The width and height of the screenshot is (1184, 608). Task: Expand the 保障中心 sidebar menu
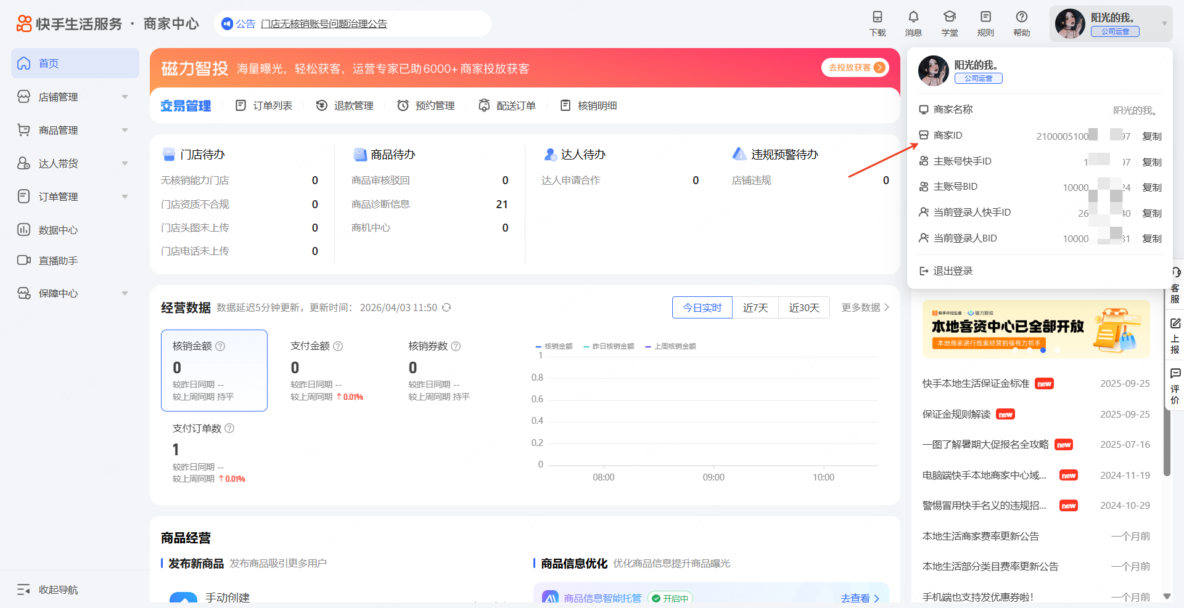pyautogui.click(x=125, y=293)
